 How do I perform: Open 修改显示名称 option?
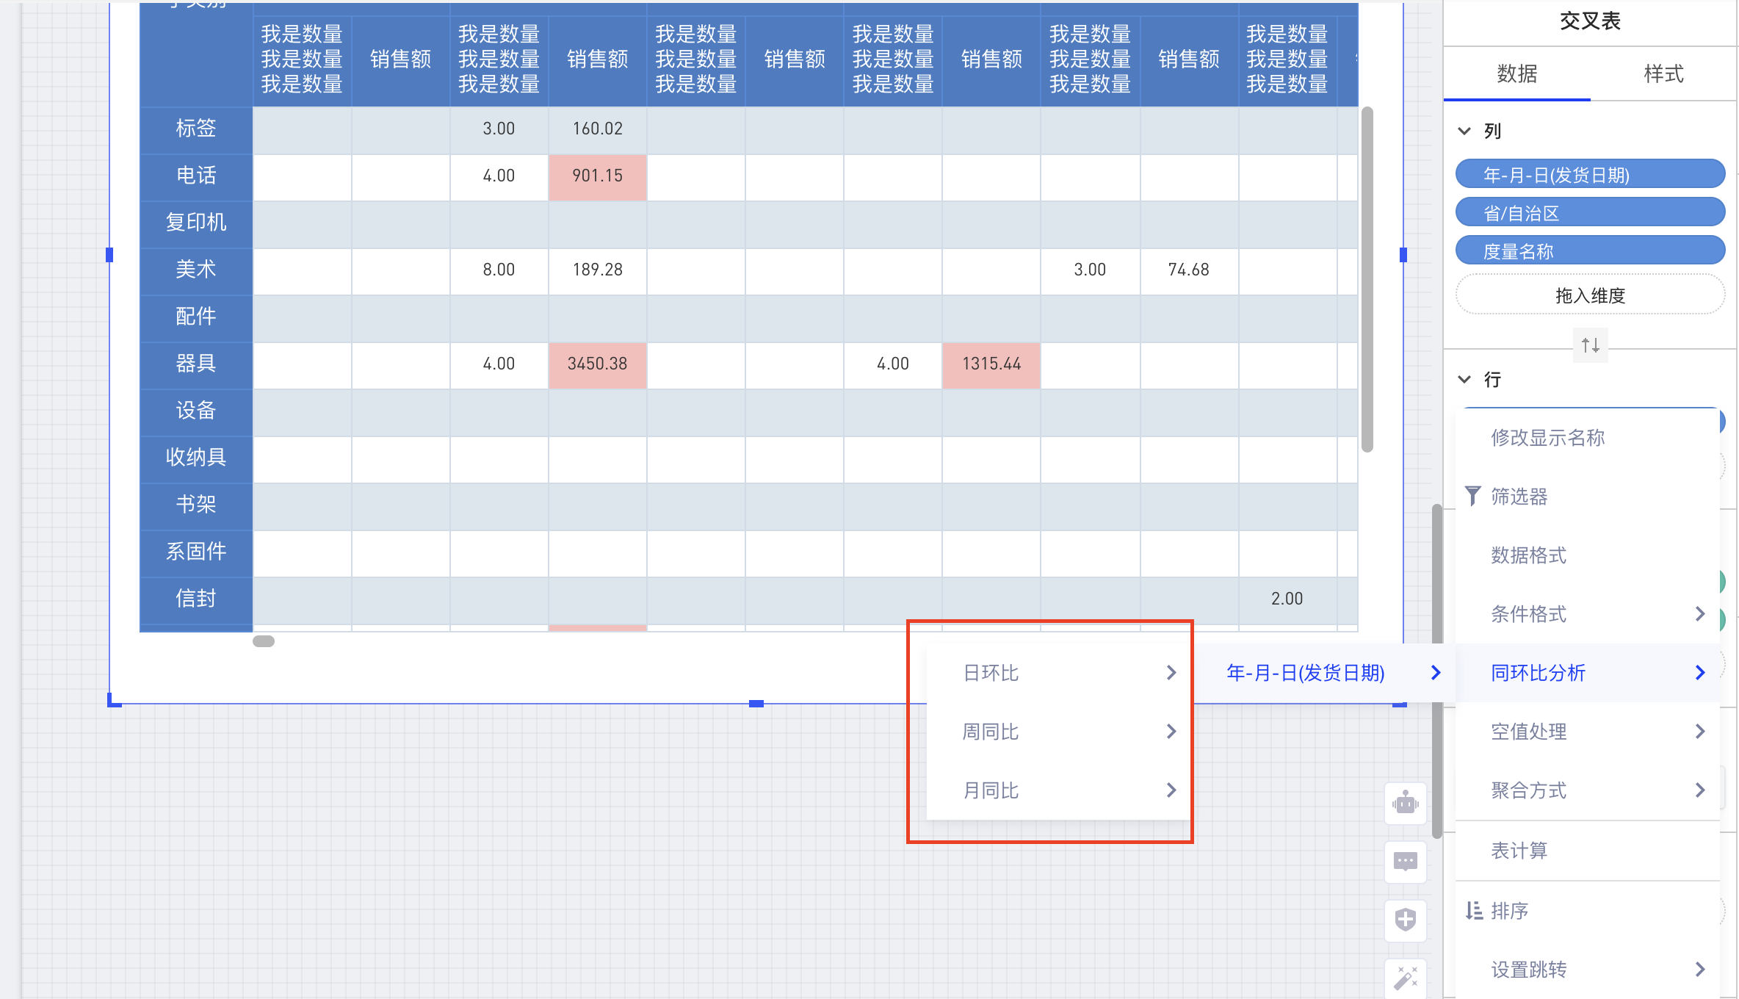coord(1547,437)
